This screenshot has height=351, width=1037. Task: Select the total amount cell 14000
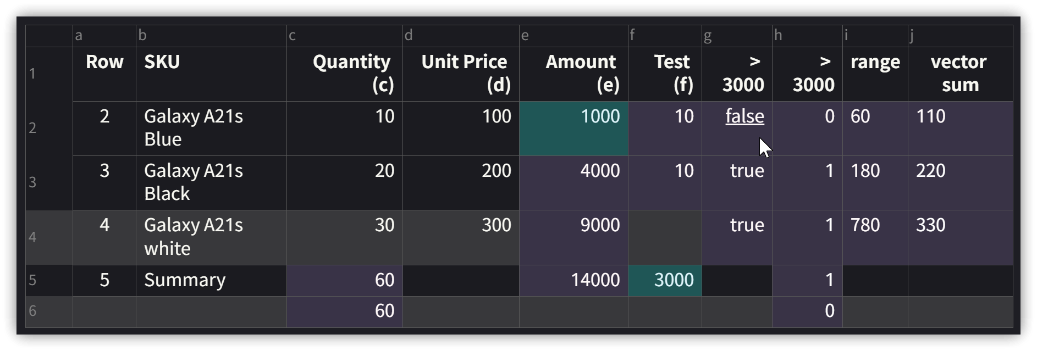(573, 281)
